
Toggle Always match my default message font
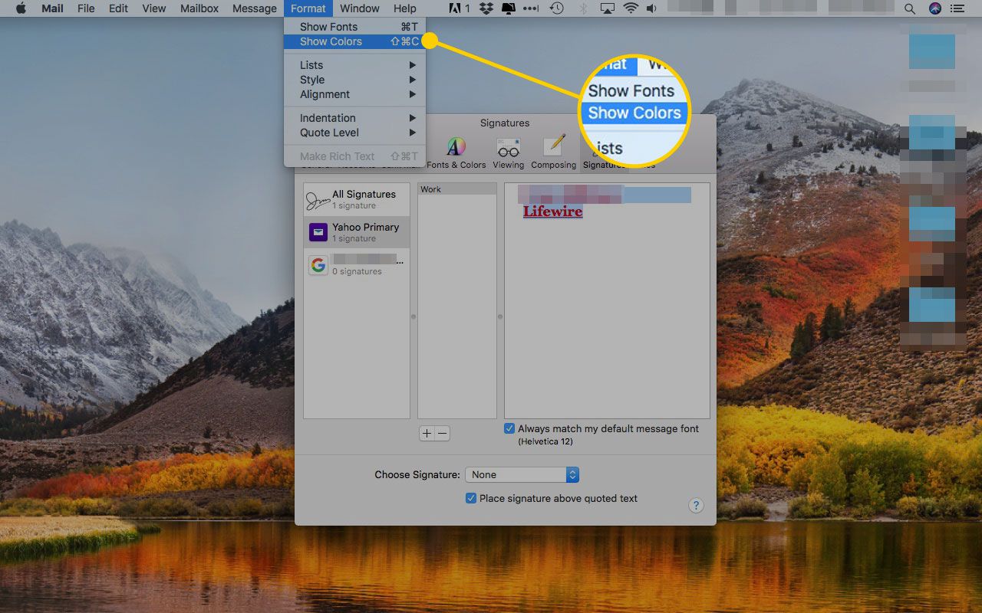pos(509,429)
